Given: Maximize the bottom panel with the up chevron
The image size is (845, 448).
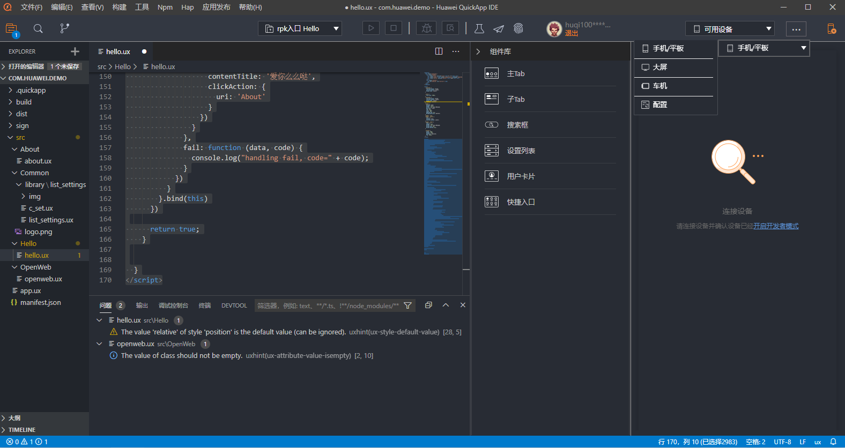Looking at the screenshot, I should point(446,305).
